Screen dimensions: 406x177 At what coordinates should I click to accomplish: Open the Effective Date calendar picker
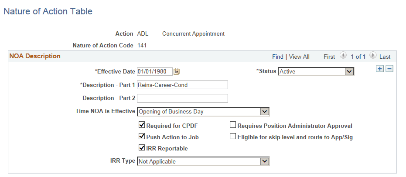(x=177, y=72)
